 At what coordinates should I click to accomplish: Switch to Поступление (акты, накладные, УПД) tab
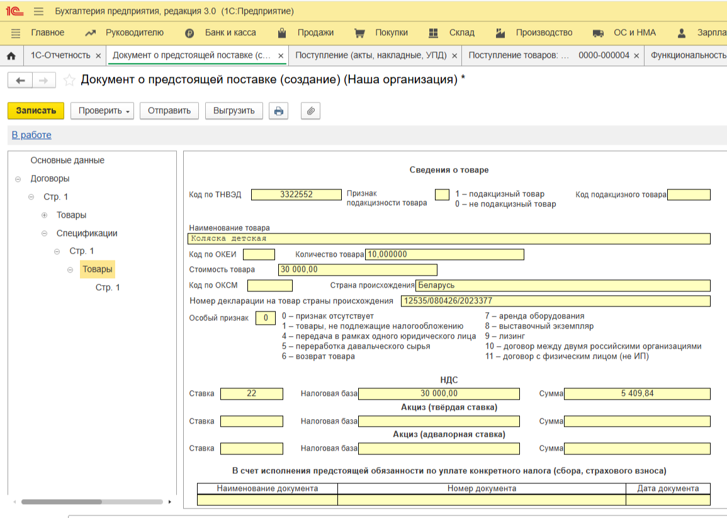coord(371,55)
